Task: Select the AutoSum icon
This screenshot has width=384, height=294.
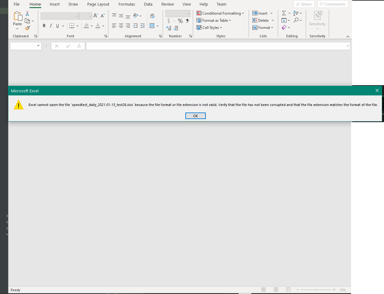Action: pyautogui.click(x=283, y=13)
